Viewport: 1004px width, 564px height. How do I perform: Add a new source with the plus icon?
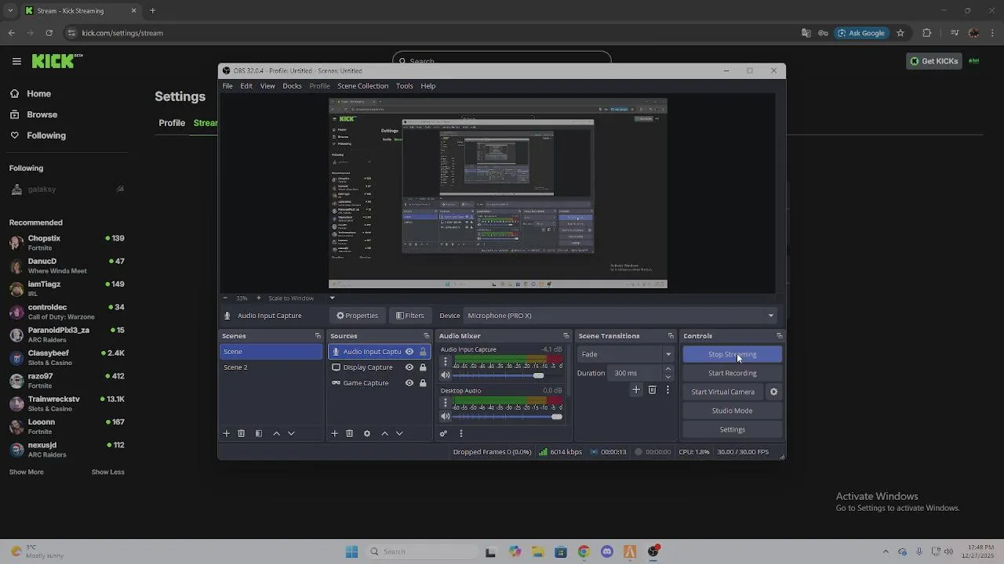click(x=335, y=433)
